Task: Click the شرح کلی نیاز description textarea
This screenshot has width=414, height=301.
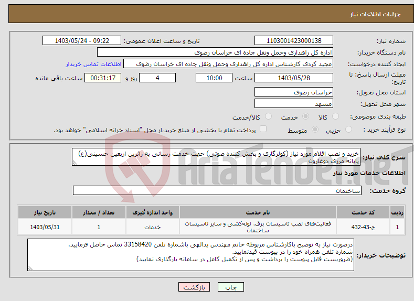Action: (216, 157)
